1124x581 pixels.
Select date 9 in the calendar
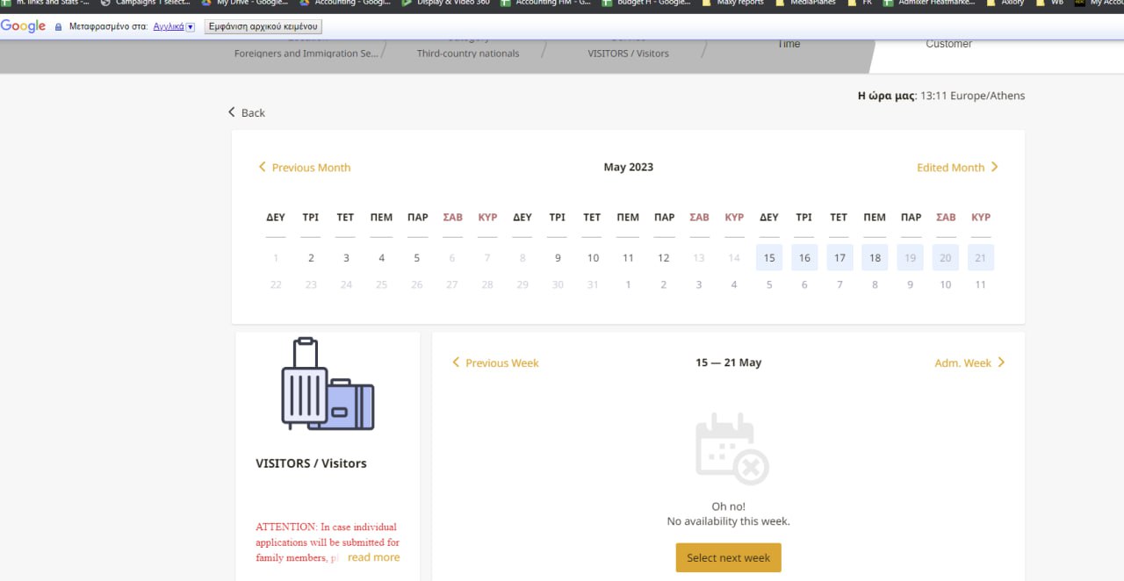click(557, 258)
